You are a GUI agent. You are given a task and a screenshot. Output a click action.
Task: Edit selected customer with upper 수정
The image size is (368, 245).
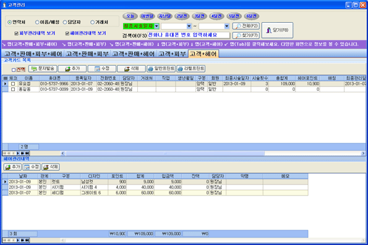(x=102, y=69)
